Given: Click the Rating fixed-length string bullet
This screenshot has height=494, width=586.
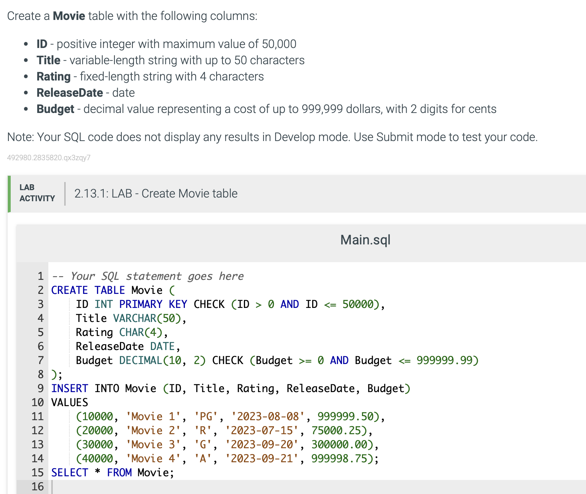Looking at the screenshot, I should pyautogui.click(x=150, y=76).
